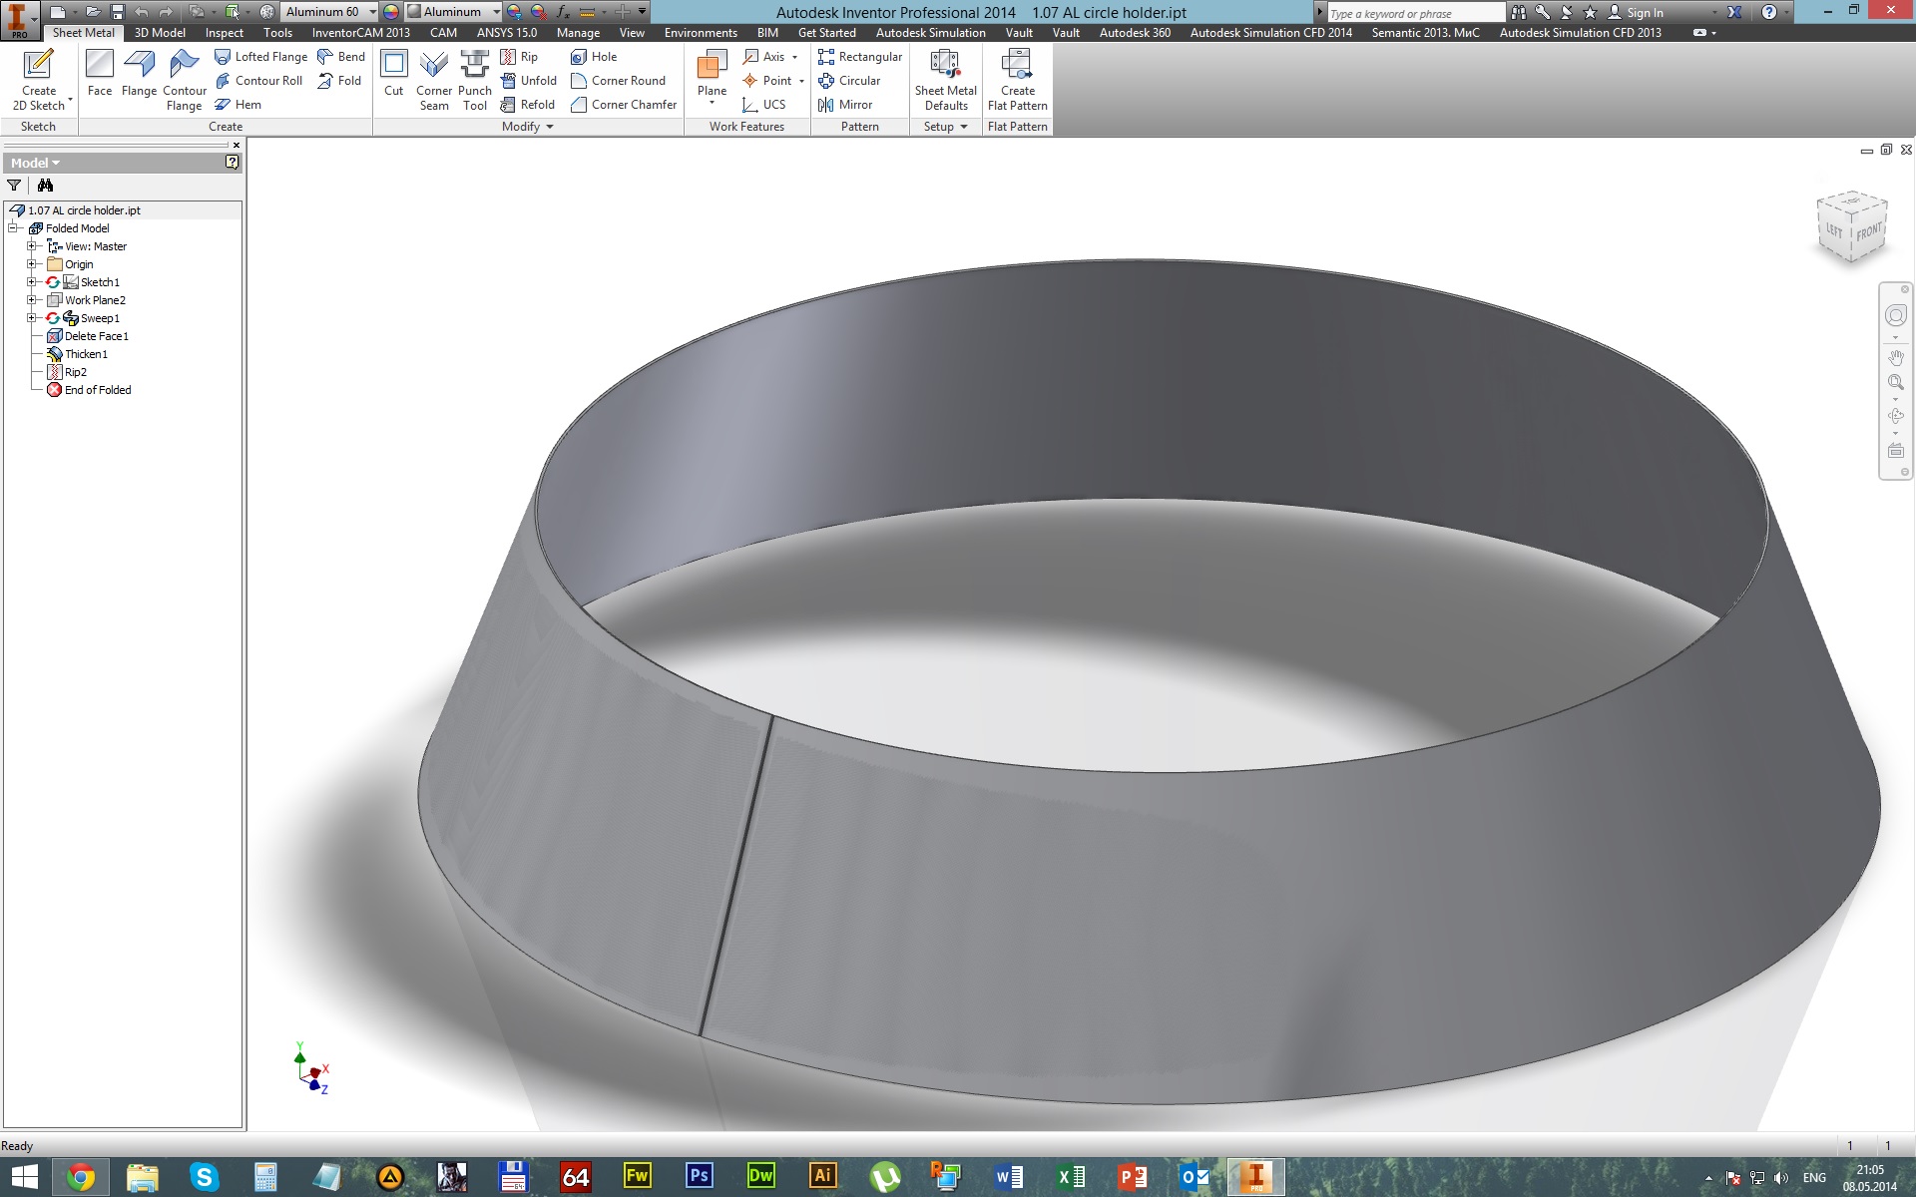
Task: Select the Rip tool
Action: 519,57
